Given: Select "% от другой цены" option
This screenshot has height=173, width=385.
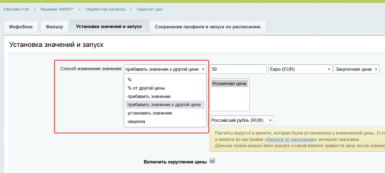Looking at the screenshot, I should click(146, 88).
